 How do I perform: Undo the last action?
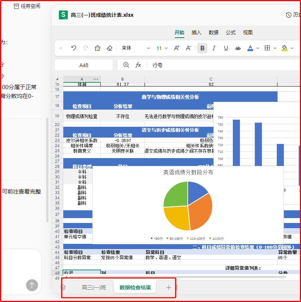tap(74, 48)
